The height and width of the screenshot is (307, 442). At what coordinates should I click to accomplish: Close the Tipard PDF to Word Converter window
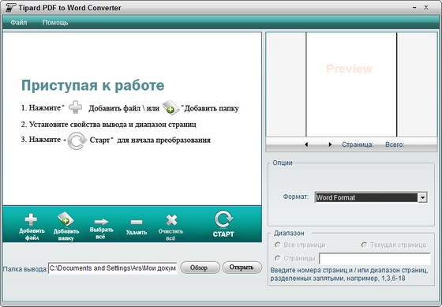pos(426,8)
